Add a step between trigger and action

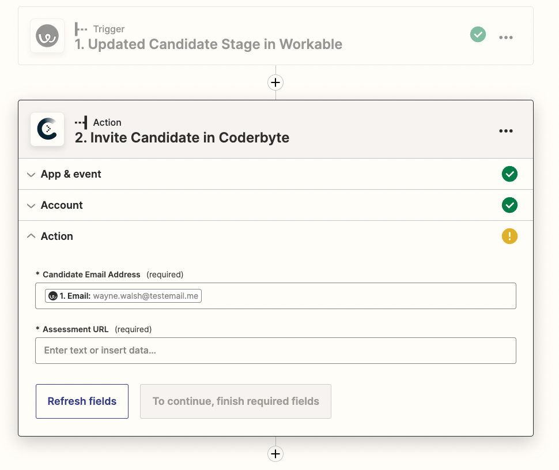click(275, 82)
